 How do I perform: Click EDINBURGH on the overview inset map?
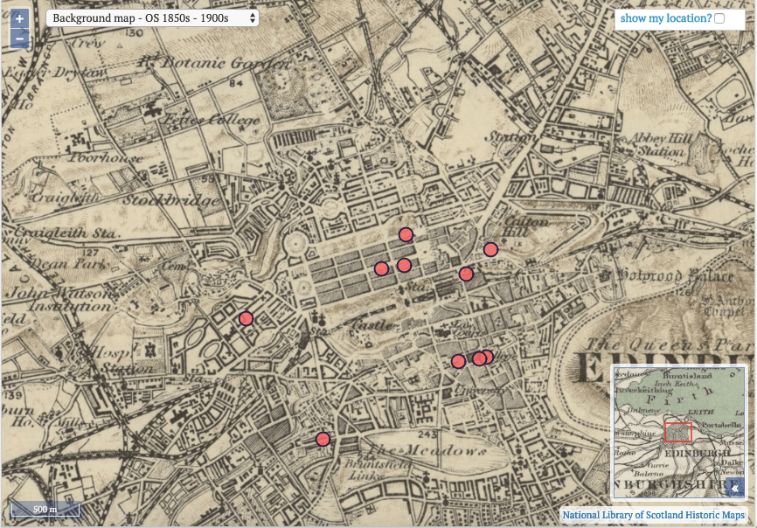click(698, 453)
